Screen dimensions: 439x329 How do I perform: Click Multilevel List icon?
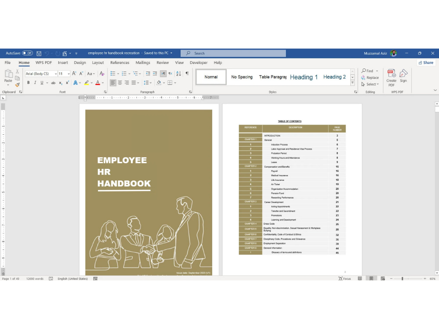pyautogui.click(x=136, y=74)
